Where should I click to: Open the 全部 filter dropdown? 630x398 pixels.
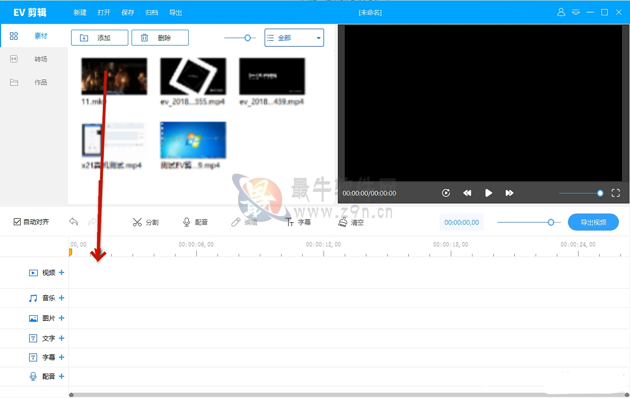(x=294, y=38)
